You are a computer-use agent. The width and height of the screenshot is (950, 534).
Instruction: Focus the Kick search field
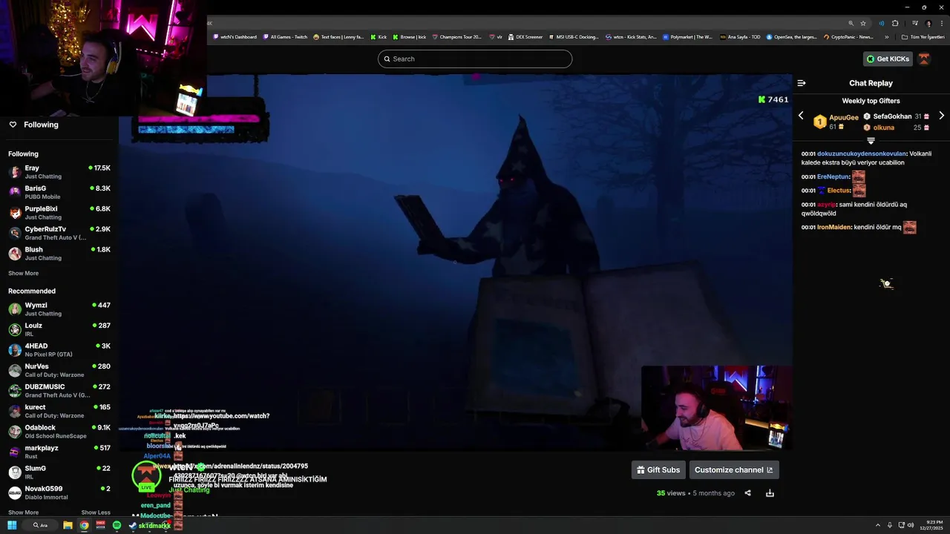tap(475, 59)
